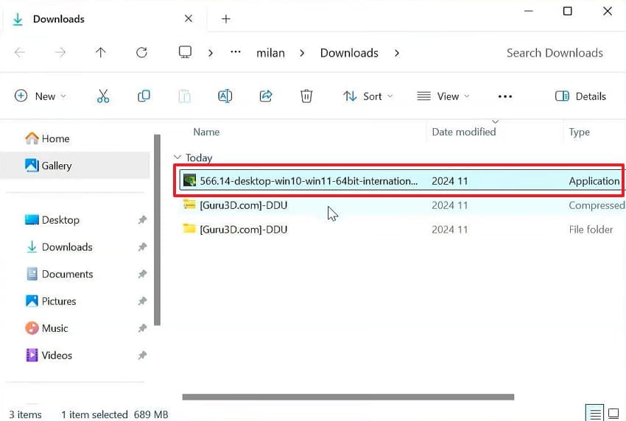This screenshot has height=421, width=626.
Task: Open the View dropdown menu
Action: coord(443,96)
